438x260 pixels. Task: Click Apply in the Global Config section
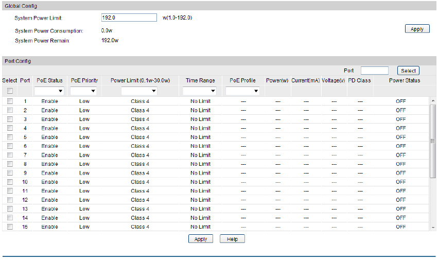point(417,29)
